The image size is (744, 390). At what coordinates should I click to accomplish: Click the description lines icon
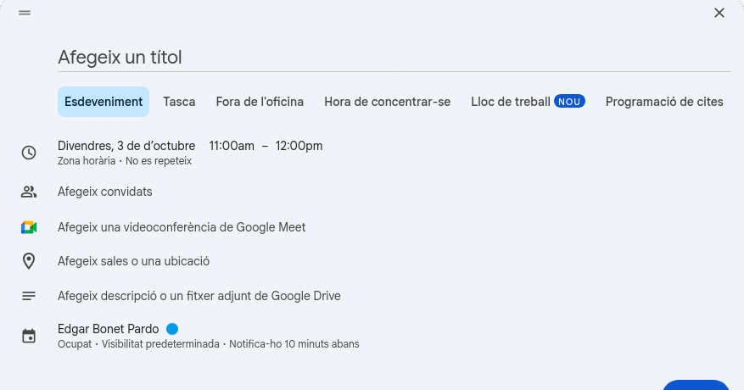[29, 296]
